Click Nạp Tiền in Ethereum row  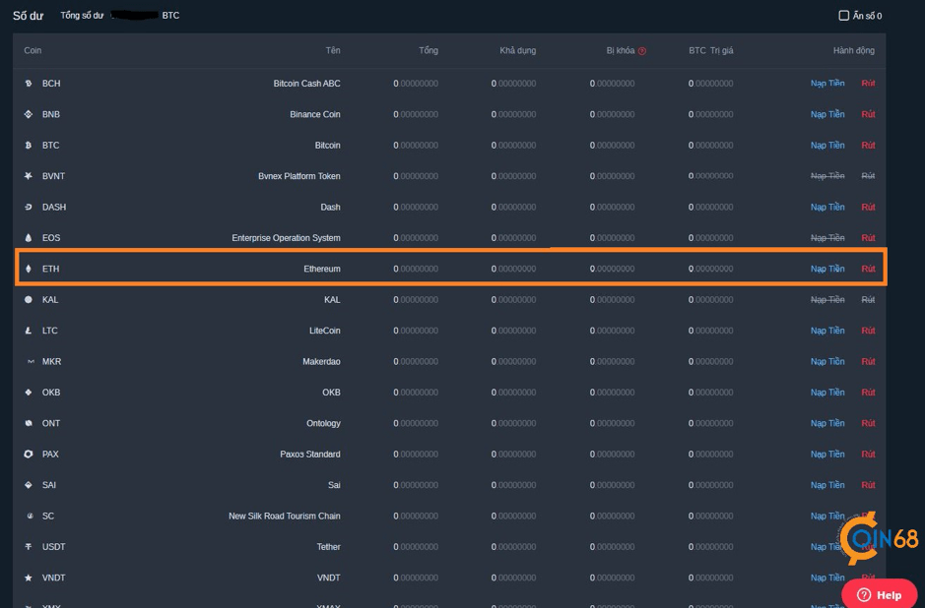(827, 269)
